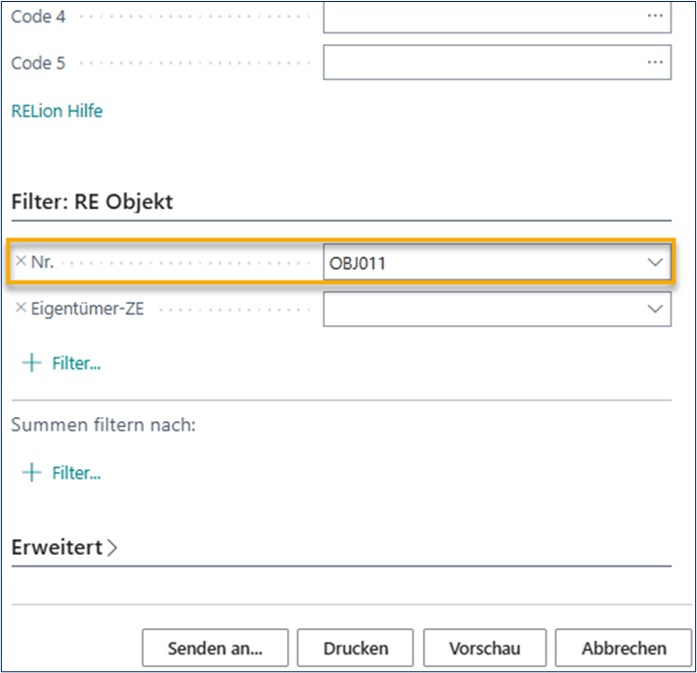Expand the Erweitert section
The height and width of the screenshot is (673, 697).
[x=65, y=548]
